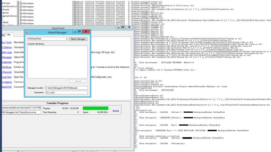Click the 'RdpInput not found' output line

(x=181, y=87)
